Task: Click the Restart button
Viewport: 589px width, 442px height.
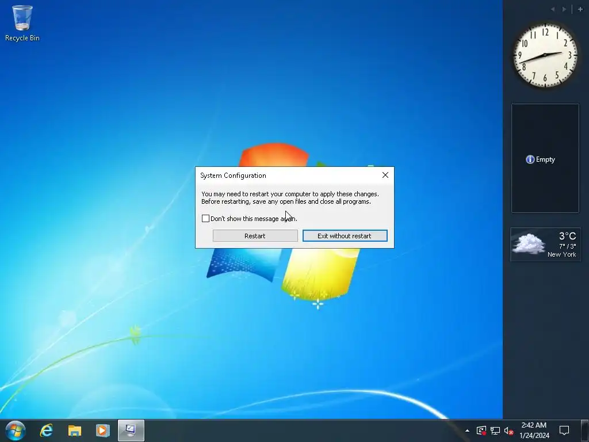Action: coord(255,235)
